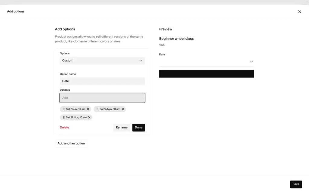Select the Sat 21 Nov, 10 am chip label
Screen dimensions: 309x193
click(76, 117)
